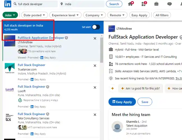The image size is (182, 140).
Task: Dismiss the Luxoft Full Stack Engineer job
Action: click(95, 87)
